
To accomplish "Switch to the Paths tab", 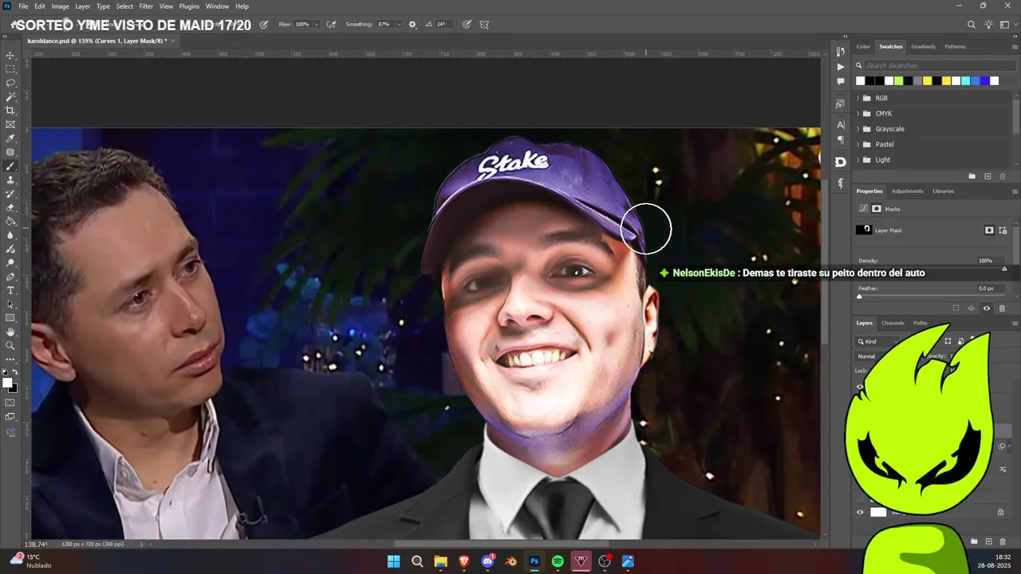I will (x=920, y=323).
